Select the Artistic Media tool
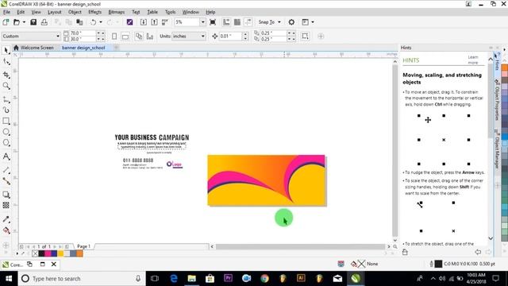This screenshot has width=508, height=286. pos(6,110)
